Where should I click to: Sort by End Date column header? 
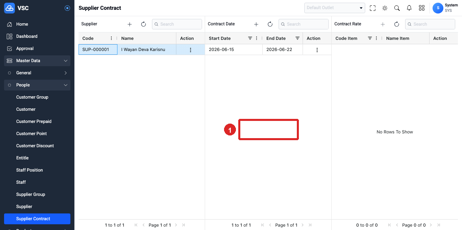276,38
